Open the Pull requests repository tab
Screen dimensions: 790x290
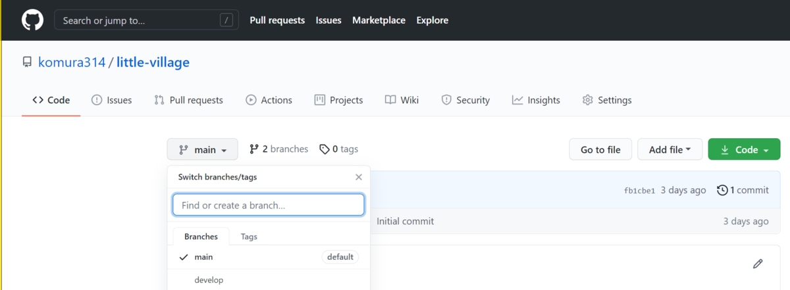tap(188, 100)
